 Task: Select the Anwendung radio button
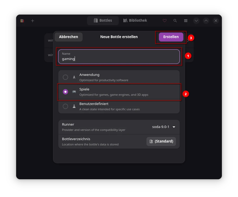[65, 77]
